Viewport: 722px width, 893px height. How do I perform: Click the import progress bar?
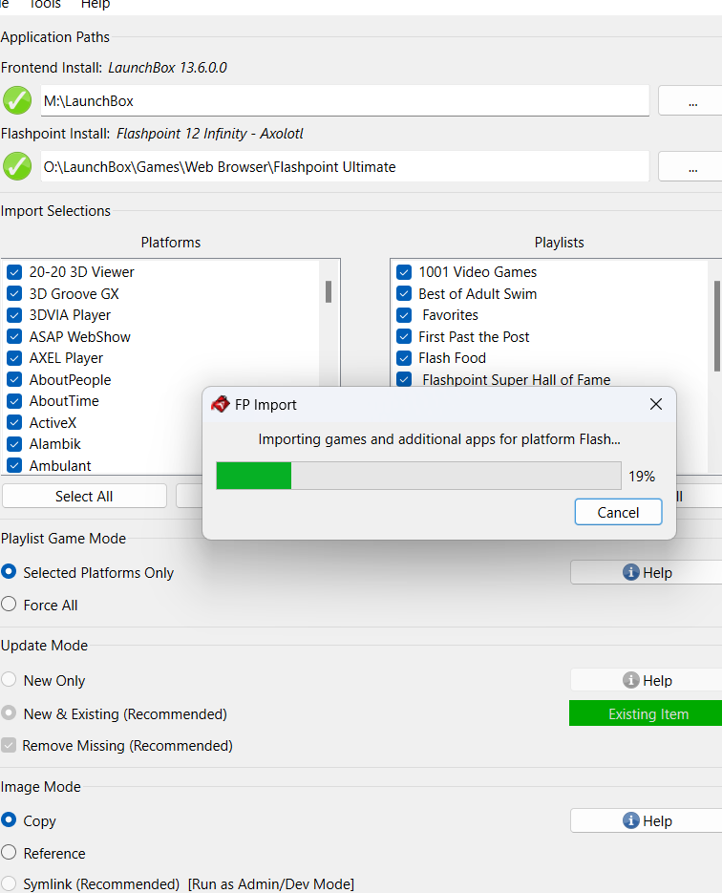click(x=418, y=476)
